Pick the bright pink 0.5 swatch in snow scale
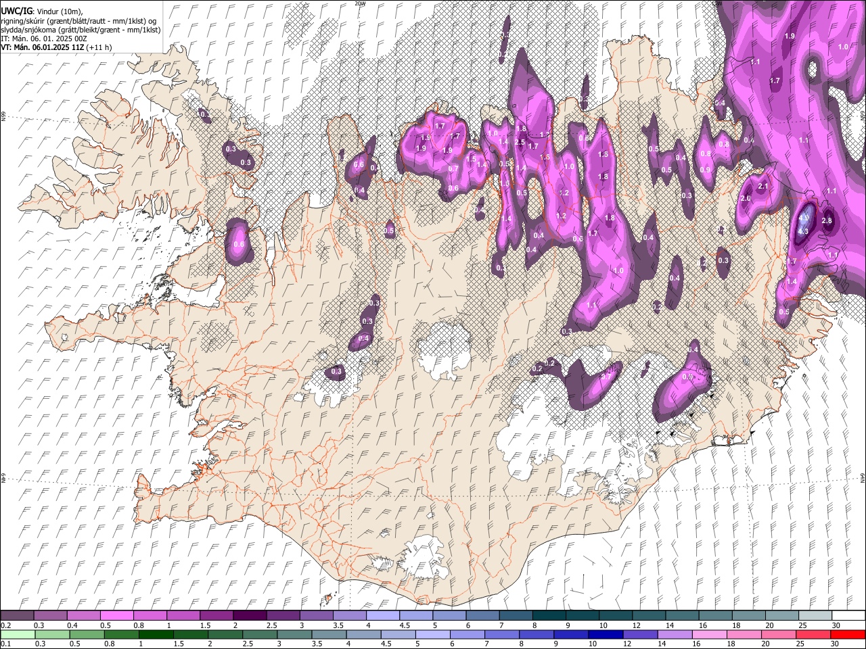This screenshot has width=866, height=649. [x=117, y=615]
